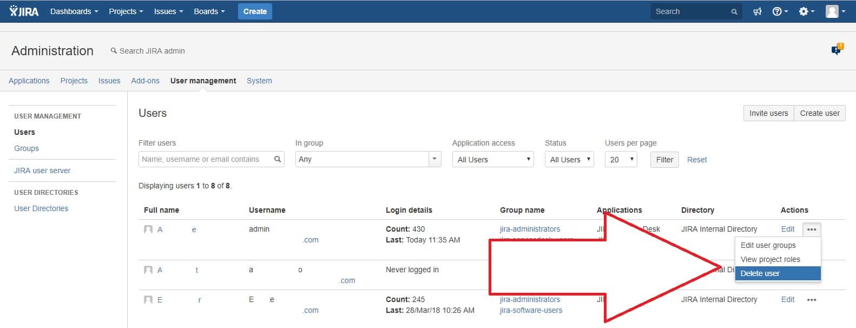Open the settings gear menu
Viewport: 856px width, 328px height.
click(806, 11)
